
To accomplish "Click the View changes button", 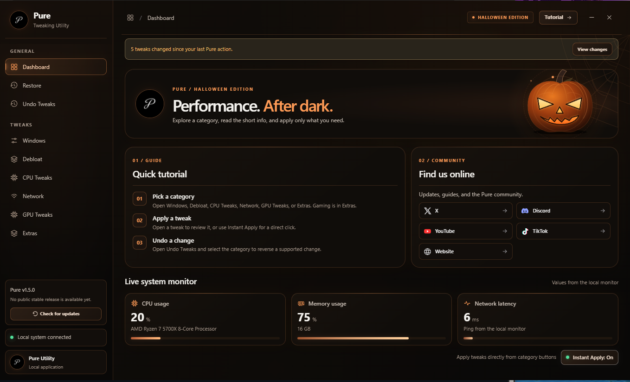I will (592, 49).
